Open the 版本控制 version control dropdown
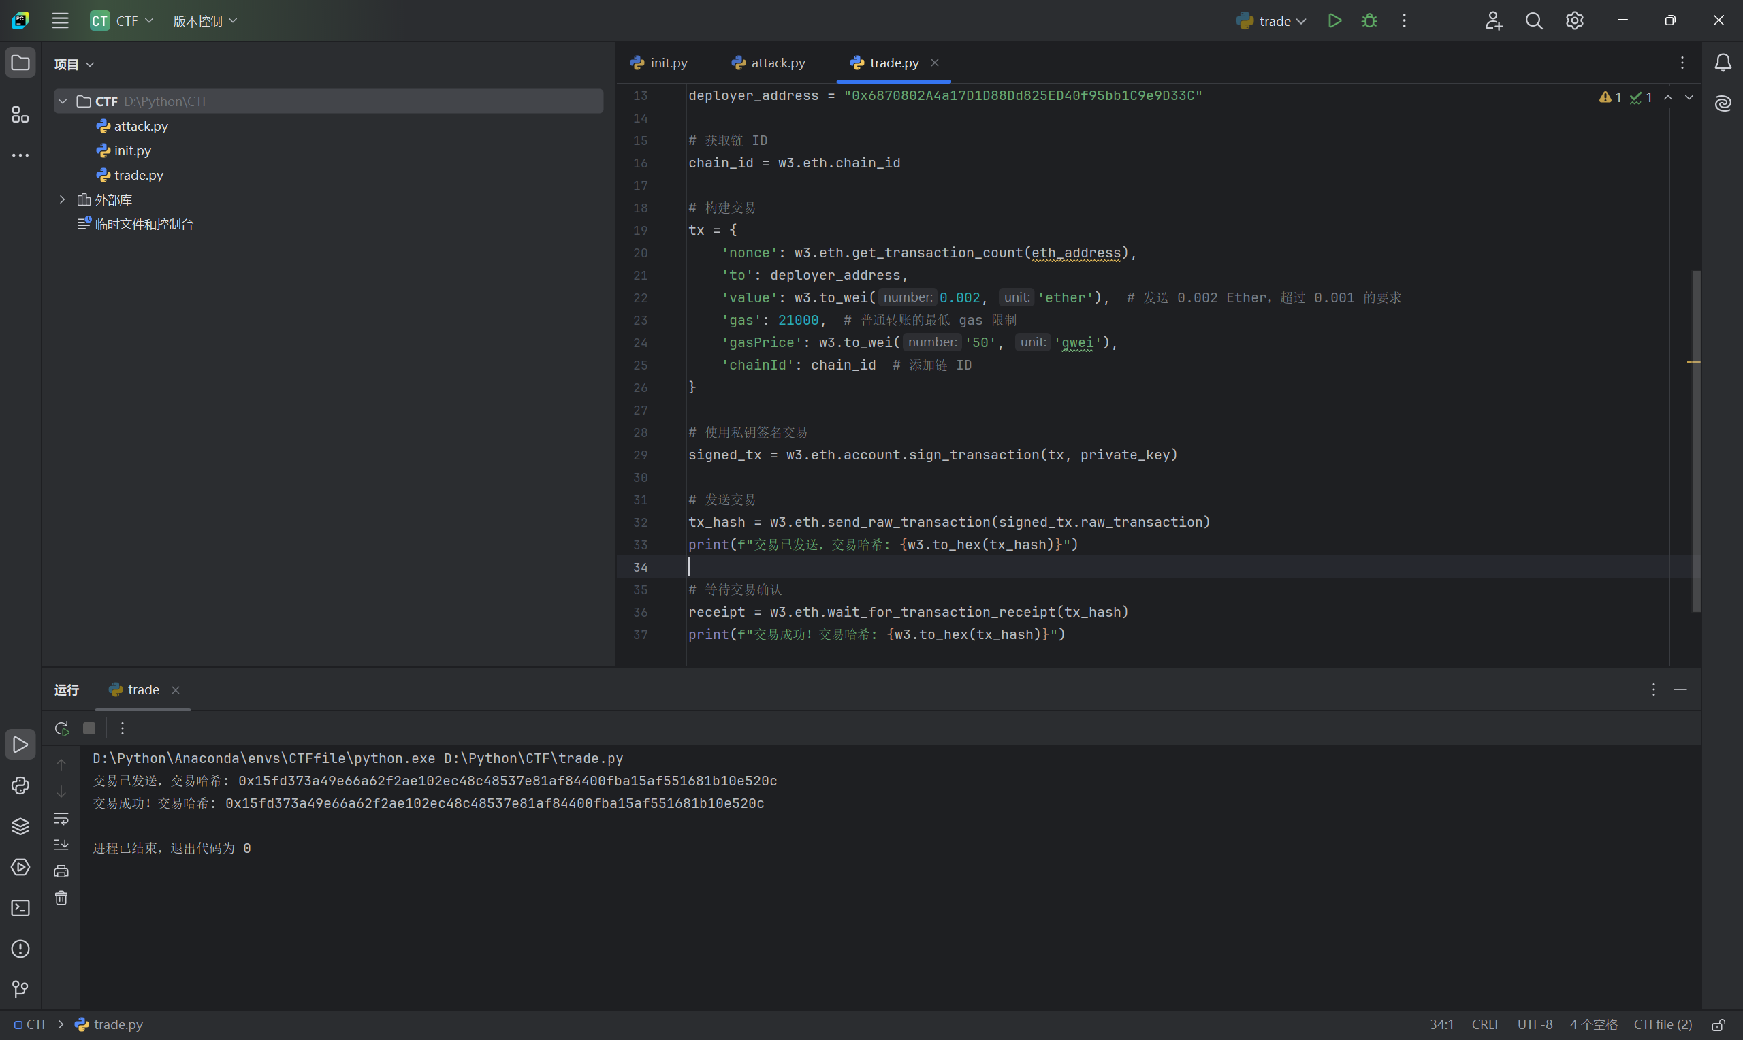The image size is (1743, 1040). 205,21
